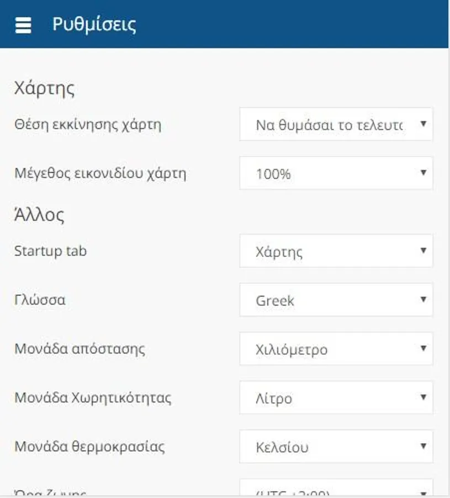Screen dimensions: 450x498
Task: Open the hamburger navigation menu
Action: [x=23, y=25]
